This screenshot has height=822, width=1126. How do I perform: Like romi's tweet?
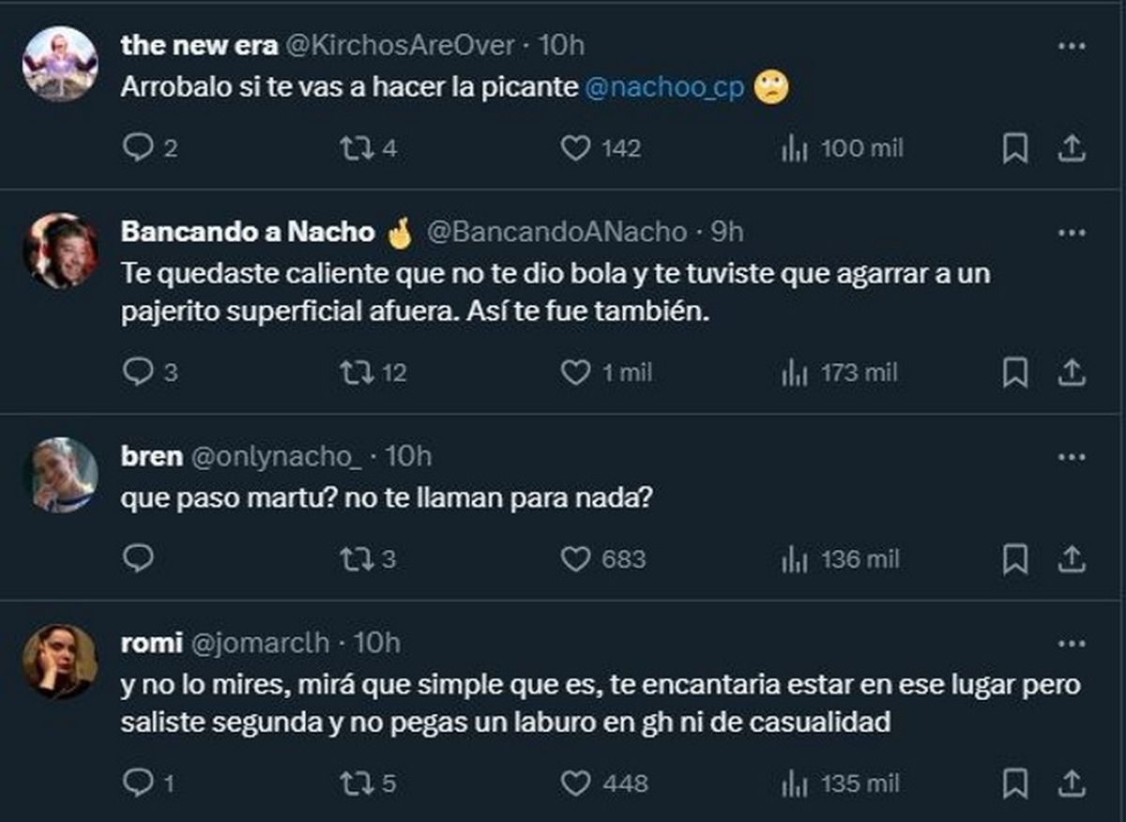[574, 782]
